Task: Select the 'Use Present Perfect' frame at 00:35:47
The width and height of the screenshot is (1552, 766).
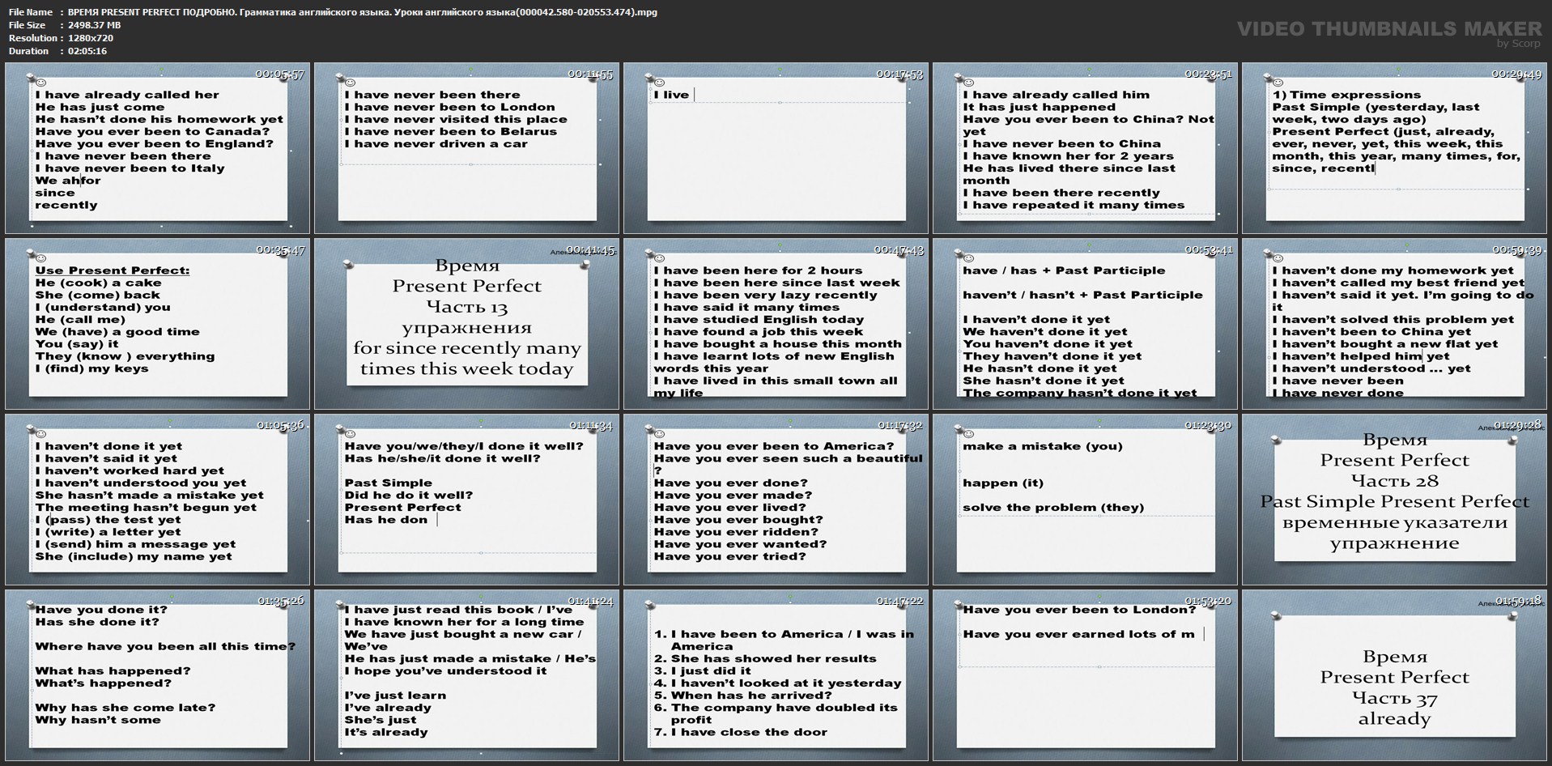Action: 157,324
